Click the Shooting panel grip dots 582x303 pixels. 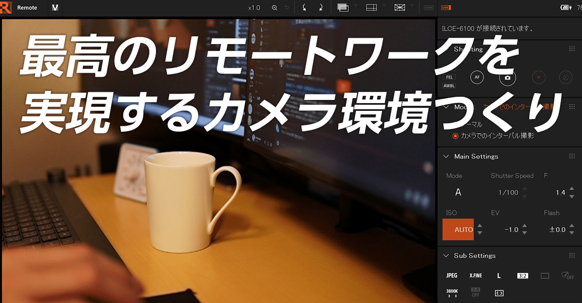coord(572,49)
